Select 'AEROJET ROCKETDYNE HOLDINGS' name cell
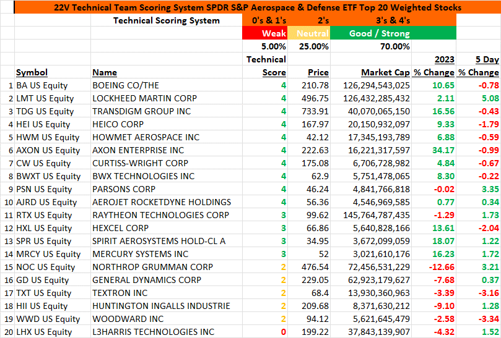Image resolution: width=501 pixels, height=338 pixels. [x=167, y=202]
